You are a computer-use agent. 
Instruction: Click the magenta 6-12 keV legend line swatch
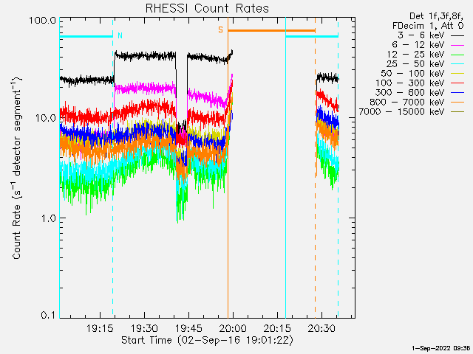tap(457, 45)
